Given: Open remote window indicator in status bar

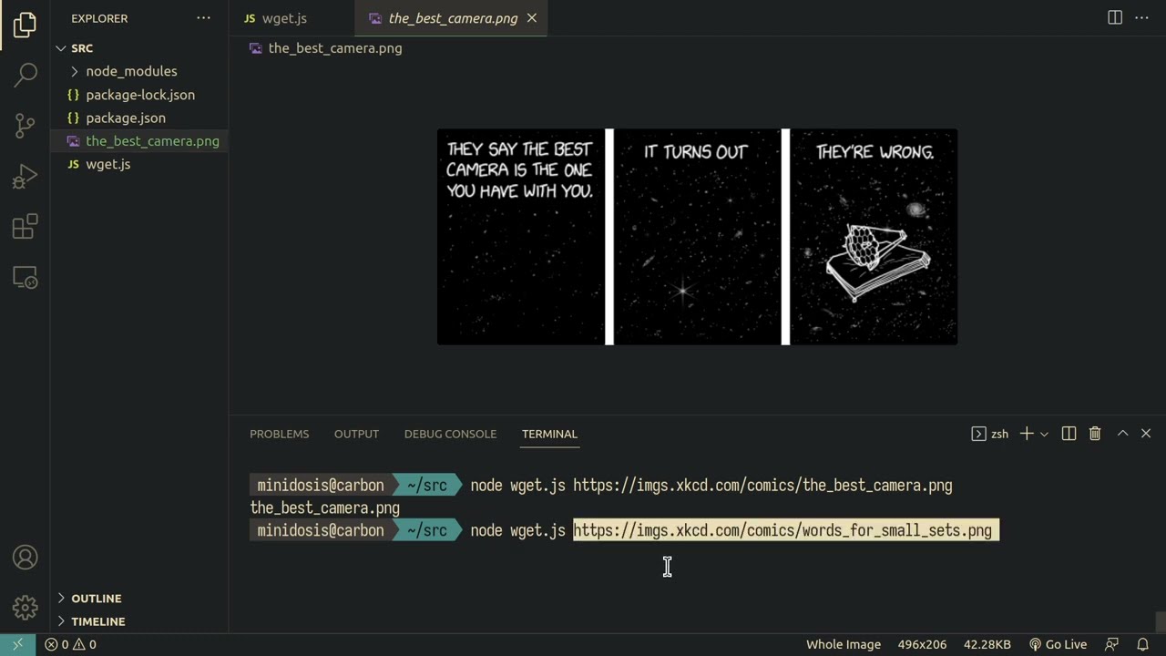Looking at the screenshot, I should point(17,644).
